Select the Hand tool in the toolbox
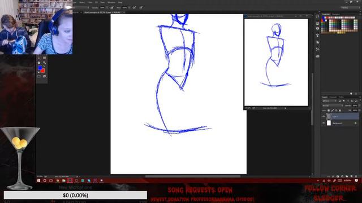The width and height of the screenshot is (362, 203). (39, 63)
